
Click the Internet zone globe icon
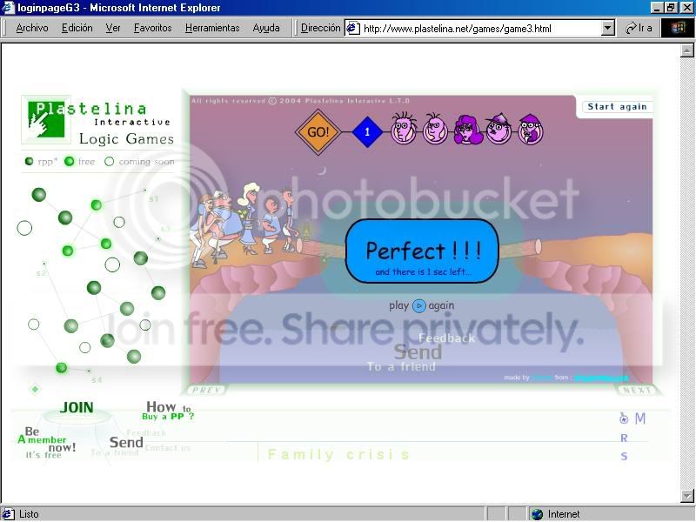click(x=537, y=514)
